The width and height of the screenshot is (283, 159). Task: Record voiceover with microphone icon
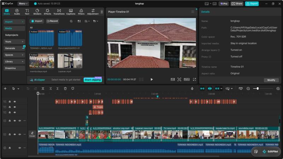[192, 89]
